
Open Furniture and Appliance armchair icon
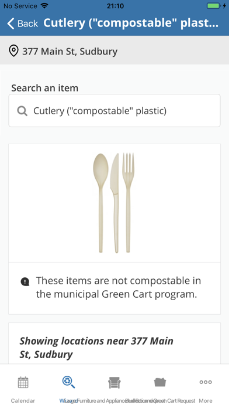(x=114, y=382)
